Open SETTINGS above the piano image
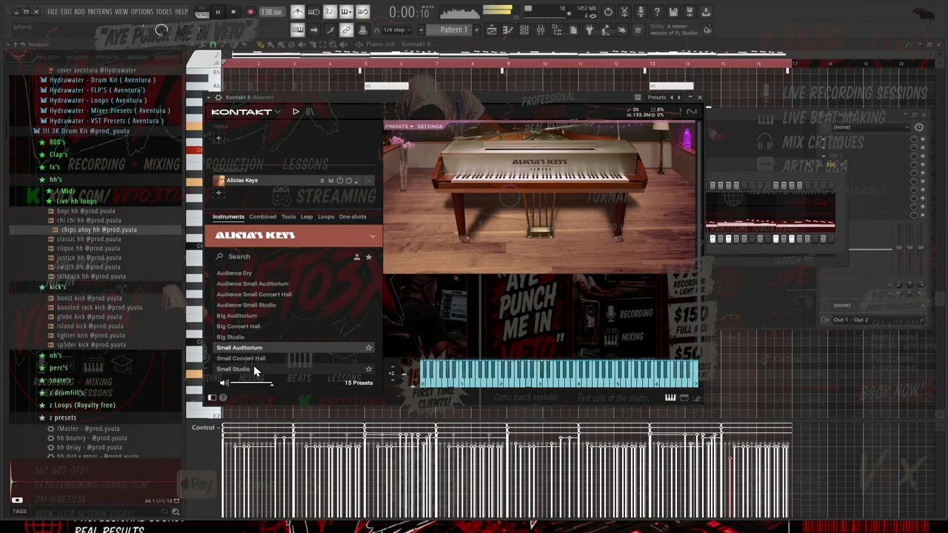948x533 pixels. coord(430,127)
